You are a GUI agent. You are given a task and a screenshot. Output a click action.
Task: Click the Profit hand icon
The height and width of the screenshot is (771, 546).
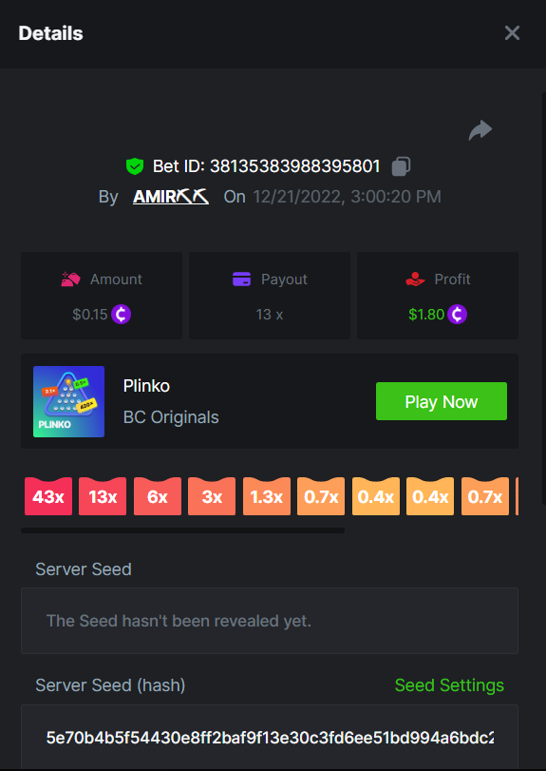click(415, 279)
